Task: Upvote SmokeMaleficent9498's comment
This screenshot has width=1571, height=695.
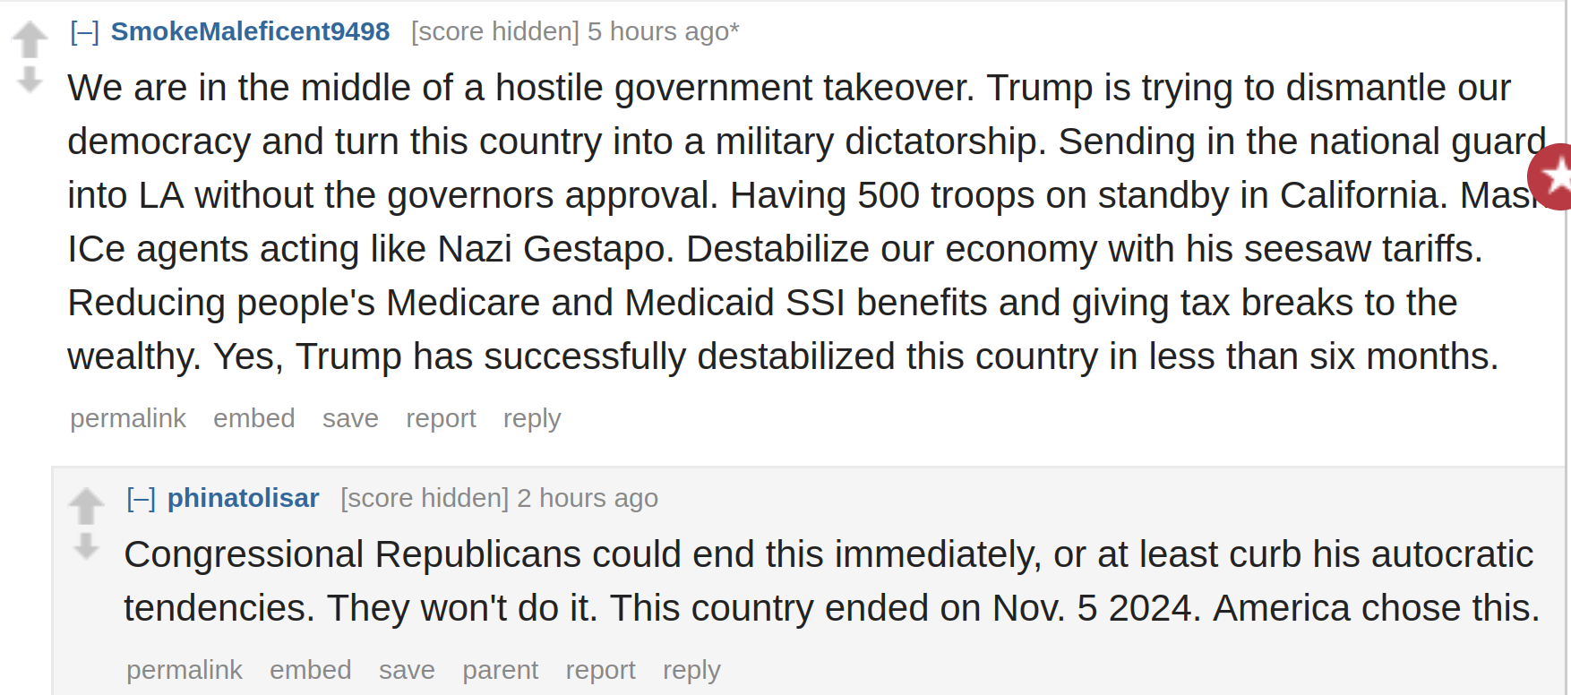Action: click(30, 39)
